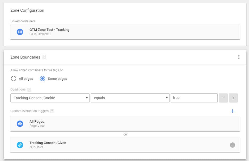The image size is (249, 161).
Task: Click the All Pages eye icon
Action: (20, 124)
